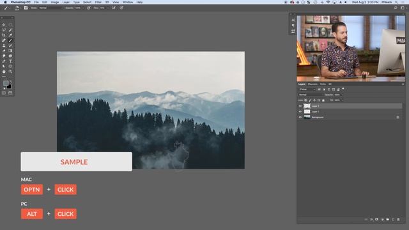
Task: Select the Zoom magnifier tool
Action: (x=10, y=72)
